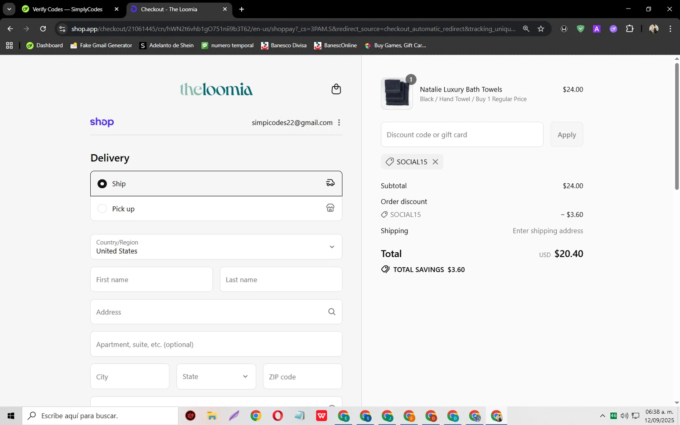This screenshot has width=680, height=425.
Task: Go back to previous page
Action: click(x=10, y=29)
